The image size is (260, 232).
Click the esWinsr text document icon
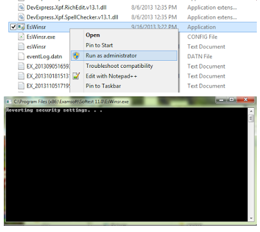21,46
